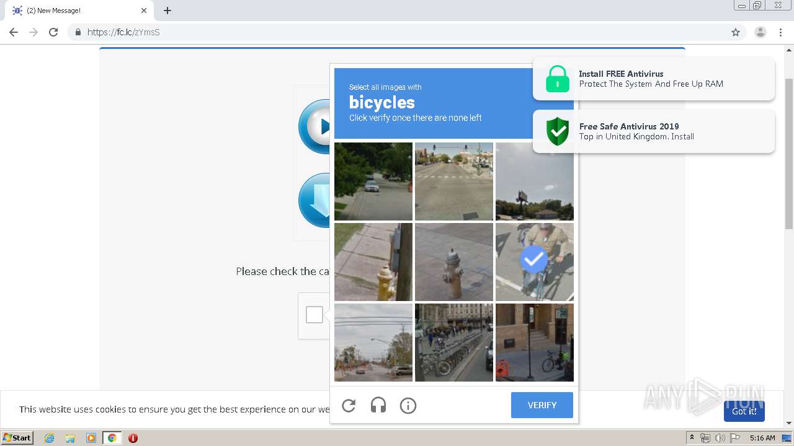Viewport: 794px width, 446px height.
Task: Open the volume control in the tray
Action: click(720, 438)
